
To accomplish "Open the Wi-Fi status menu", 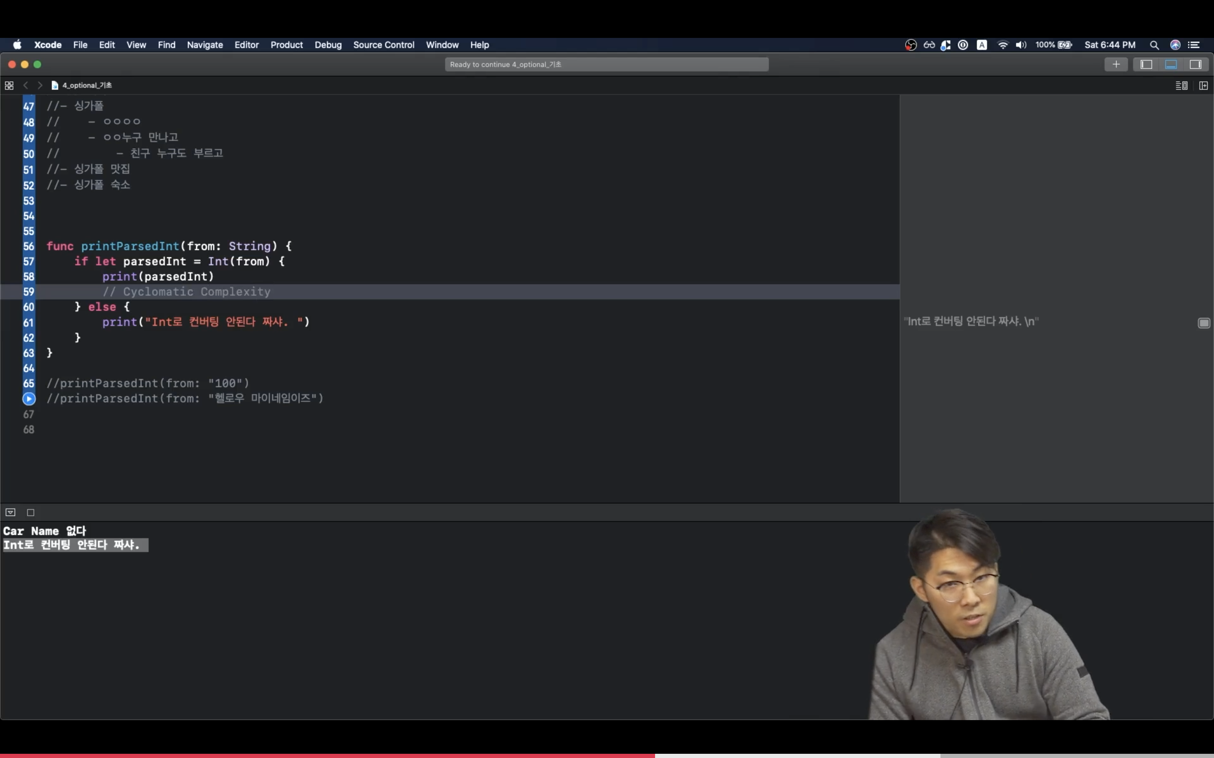I will [x=1003, y=45].
